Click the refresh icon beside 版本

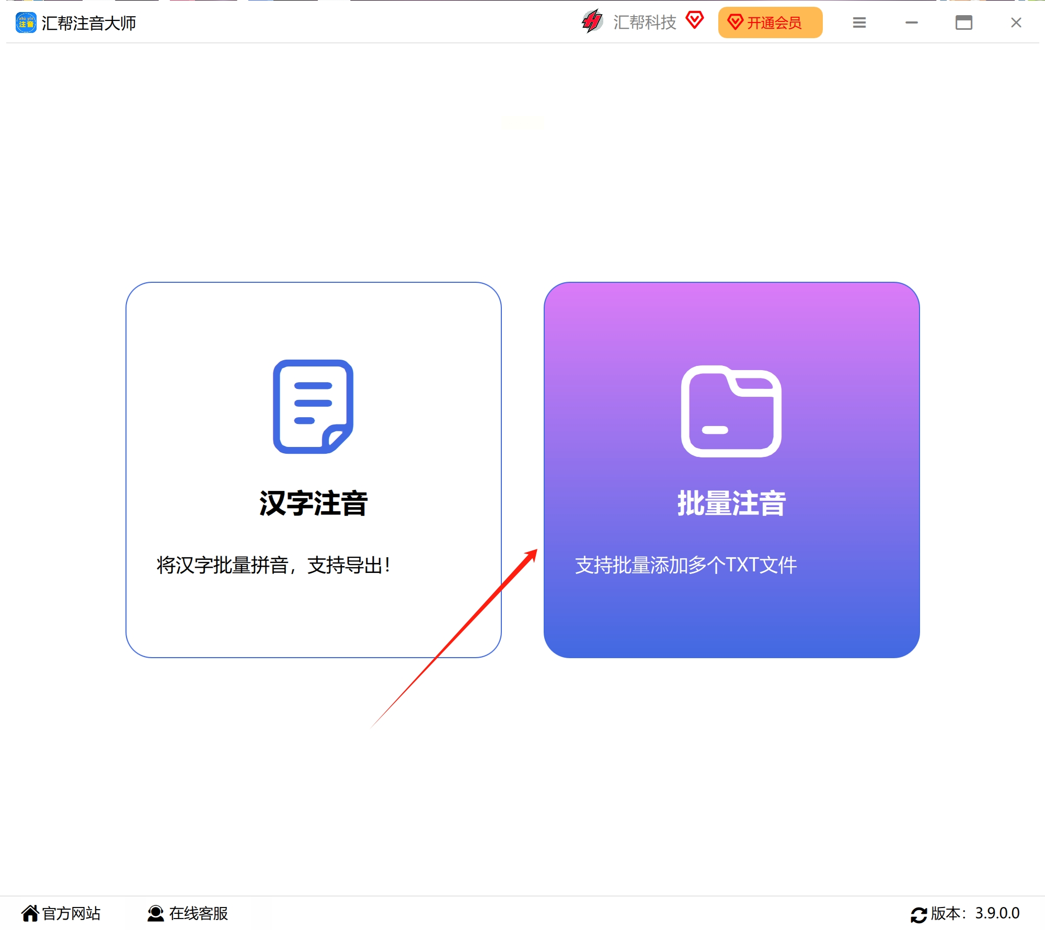tap(918, 915)
